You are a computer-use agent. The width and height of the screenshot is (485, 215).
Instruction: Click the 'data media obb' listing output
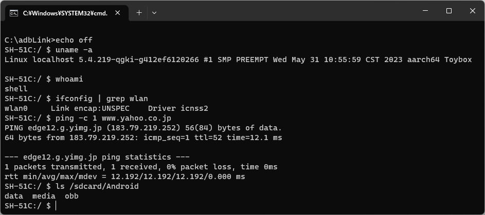42,196
